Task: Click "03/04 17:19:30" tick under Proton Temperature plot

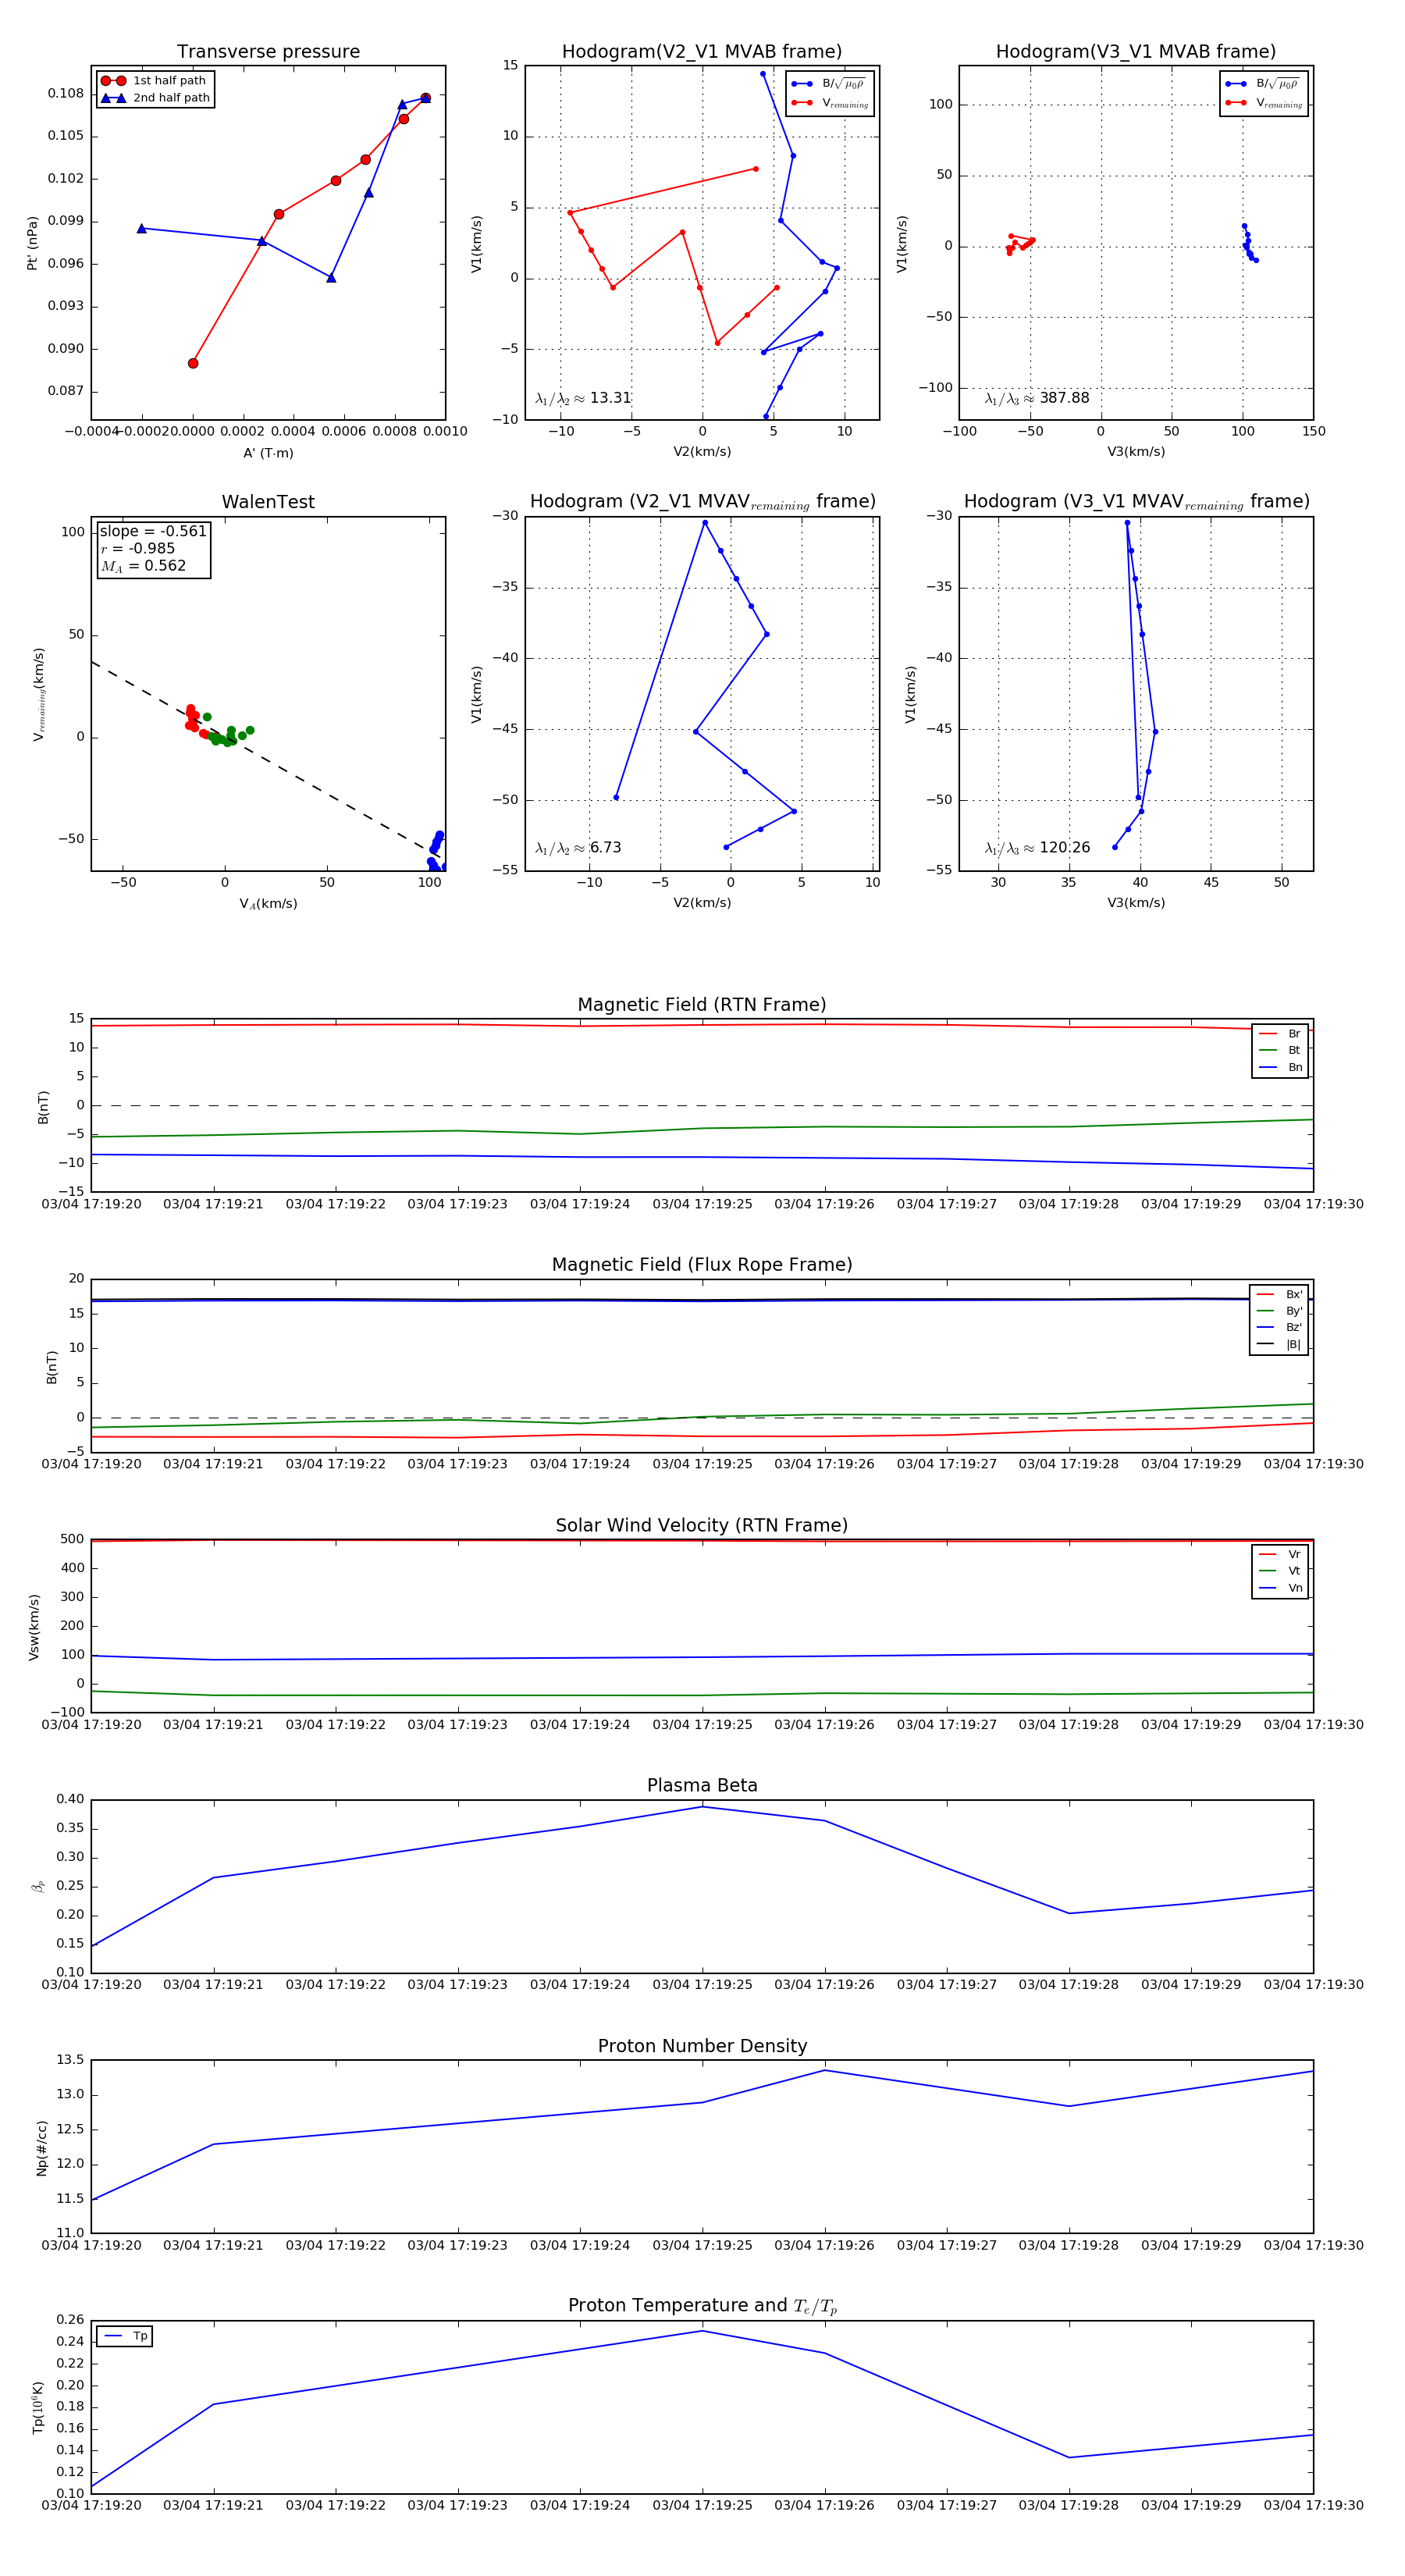Action: pyautogui.click(x=1313, y=2505)
